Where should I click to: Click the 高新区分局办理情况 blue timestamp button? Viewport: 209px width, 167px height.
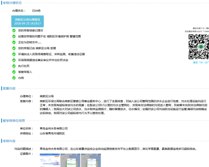[x=28, y=21]
